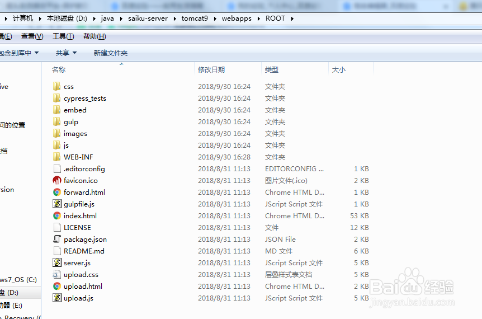
Task: Expand the arrow after 本地磁盘 (D:) breadcrumb
Action: (x=94, y=18)
